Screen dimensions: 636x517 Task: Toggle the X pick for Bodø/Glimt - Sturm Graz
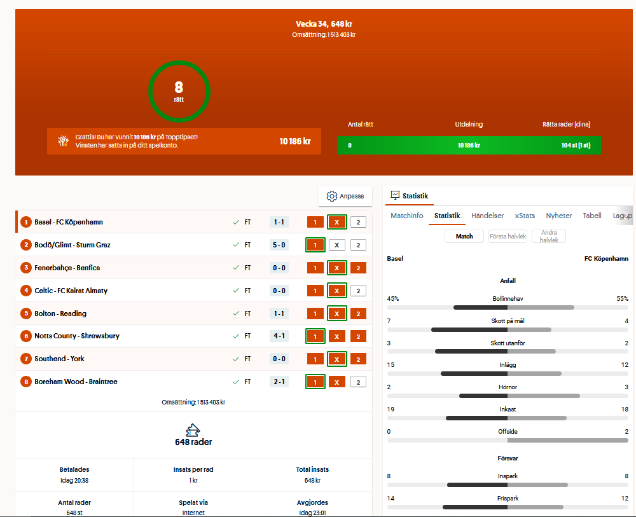336,245
